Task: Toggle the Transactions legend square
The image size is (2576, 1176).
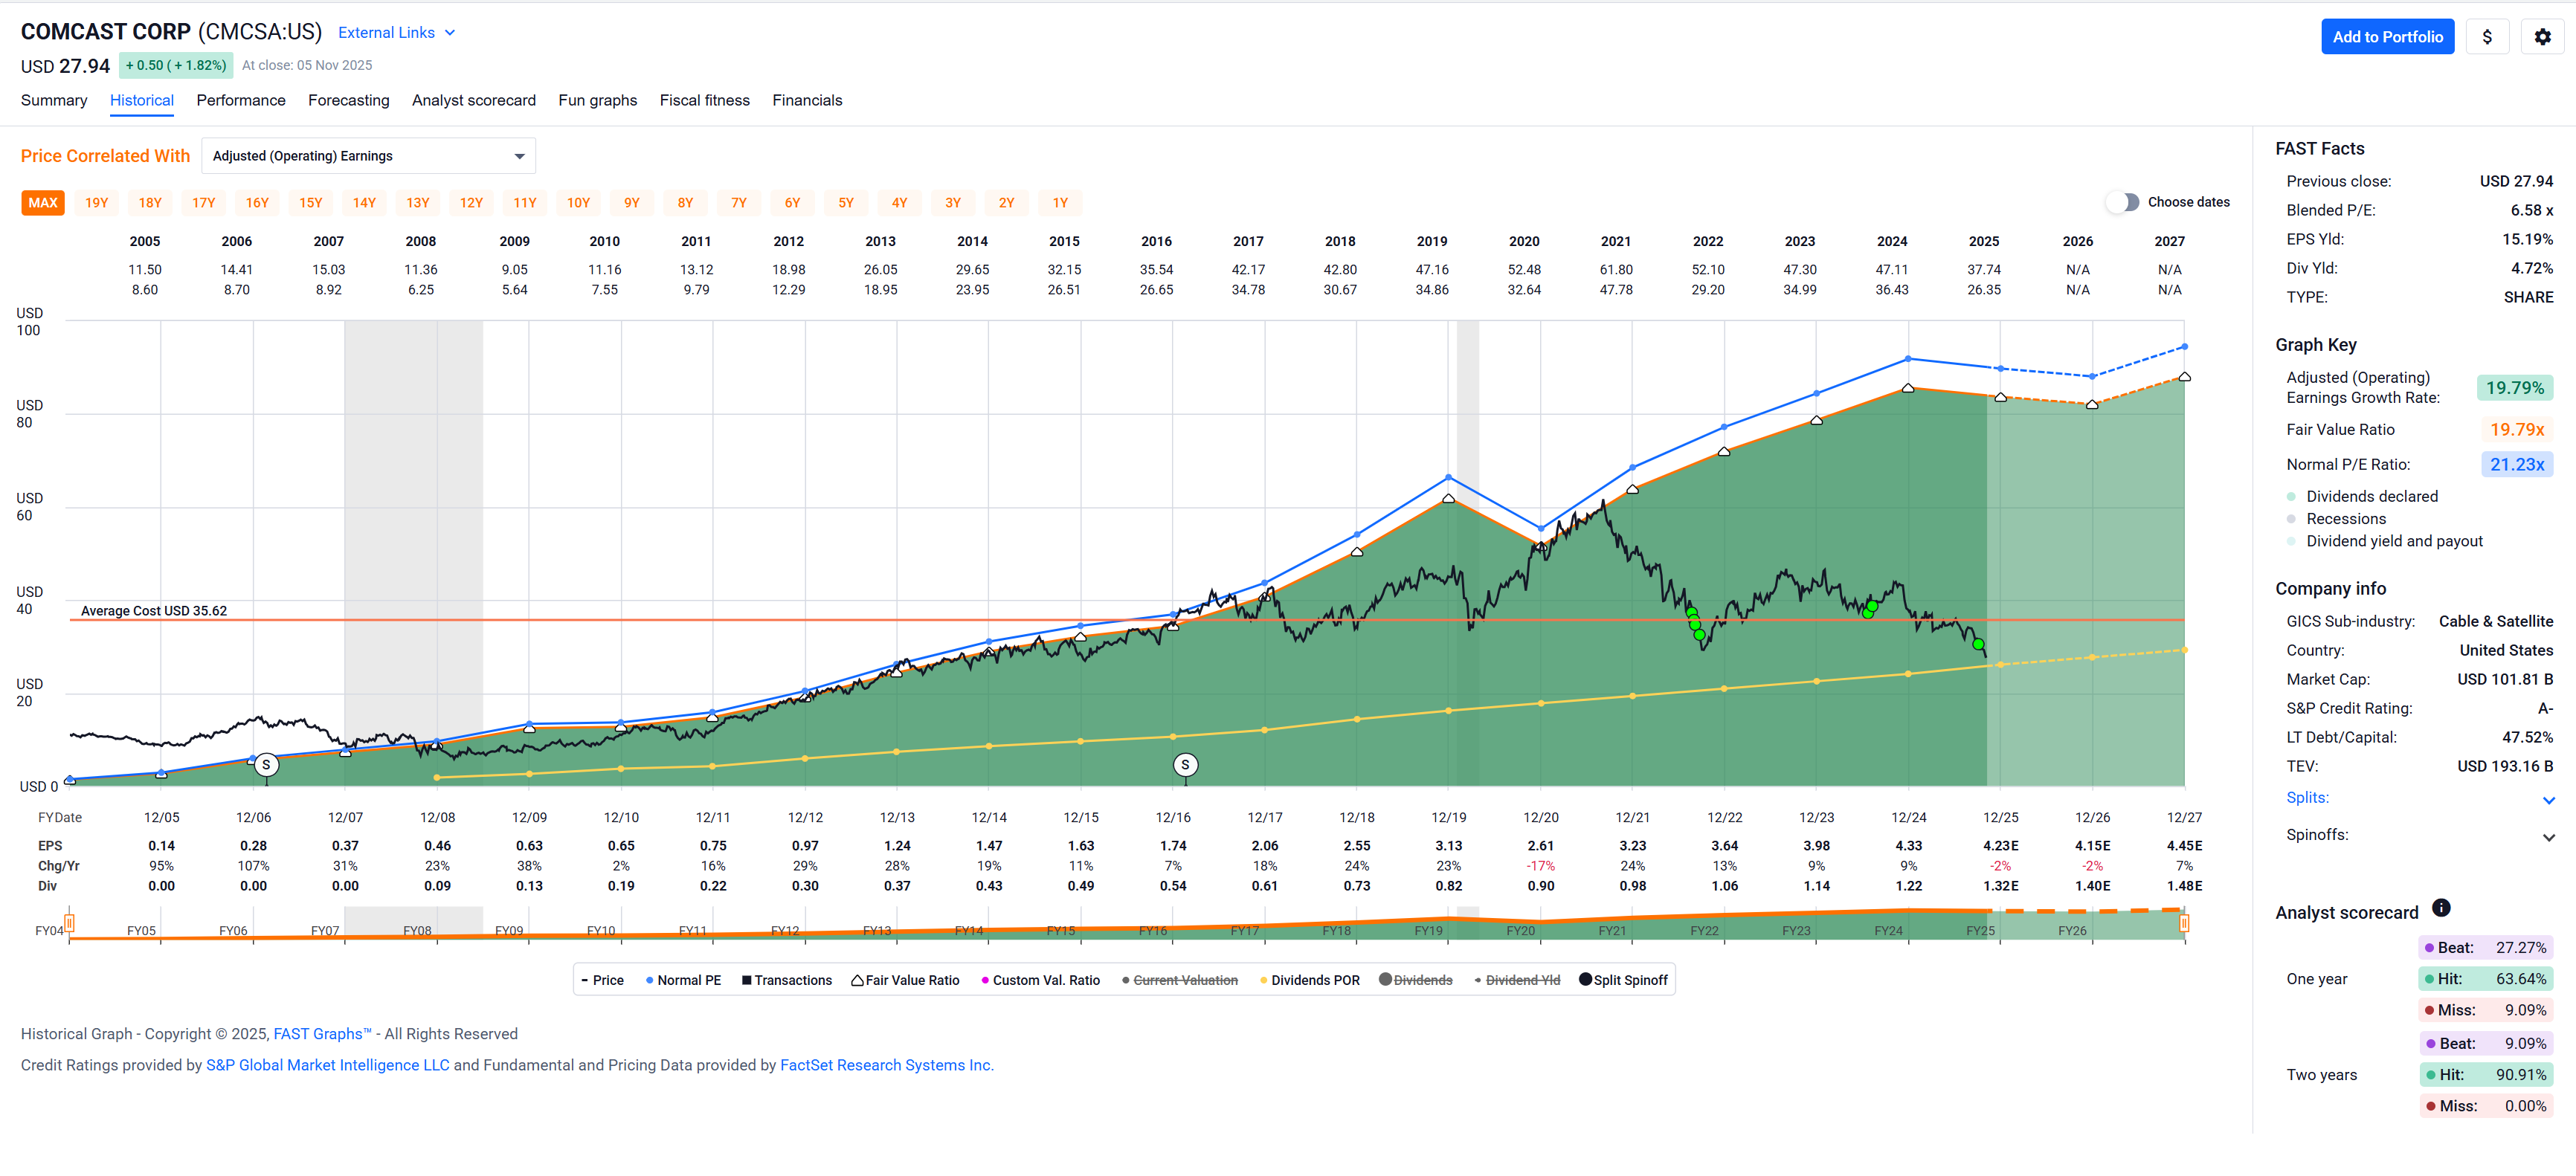Action: (x=746, y=981)
